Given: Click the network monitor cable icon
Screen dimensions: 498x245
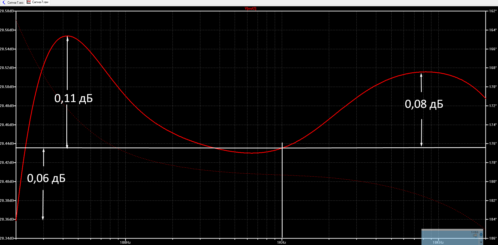Looking at the screenshot, I should pyautogui.click(x=475, y=235).
